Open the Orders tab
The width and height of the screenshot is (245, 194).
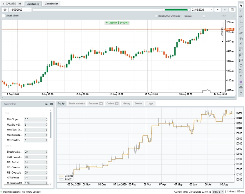(112, 104)
